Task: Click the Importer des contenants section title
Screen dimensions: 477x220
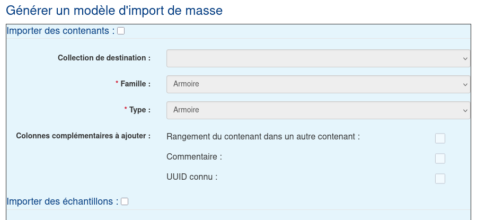Action: tap(60, 31)
